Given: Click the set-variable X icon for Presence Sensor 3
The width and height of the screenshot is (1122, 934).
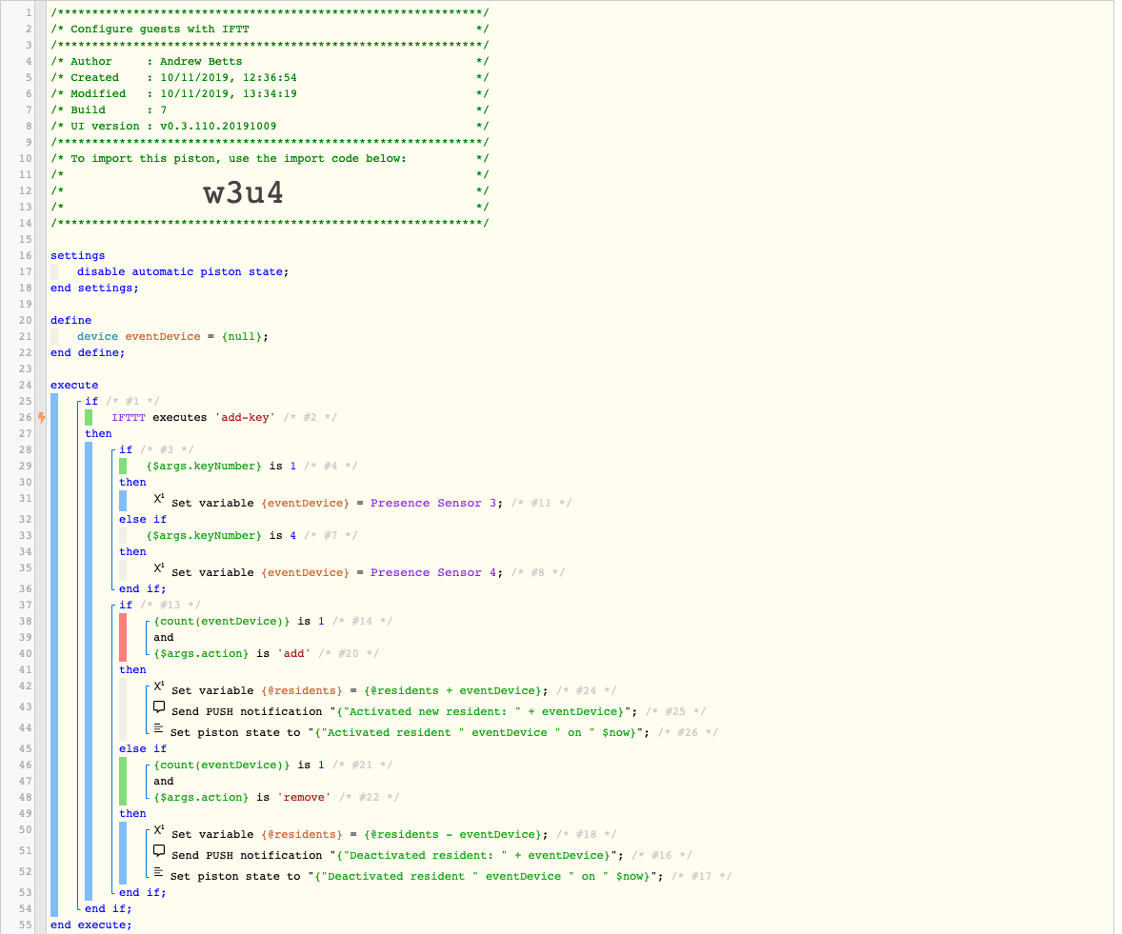Looking at the screenshot, I should (x=159, y=499).
